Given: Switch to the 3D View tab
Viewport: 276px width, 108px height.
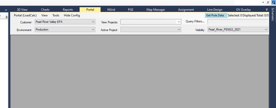Looking at the screenshot, I should 22,10.
